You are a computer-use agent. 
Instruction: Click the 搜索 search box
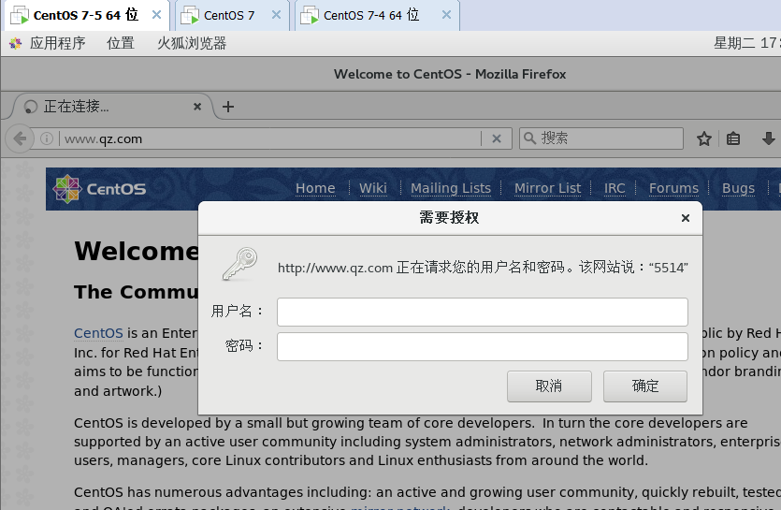pyautogui.click(x=601, y=138)
